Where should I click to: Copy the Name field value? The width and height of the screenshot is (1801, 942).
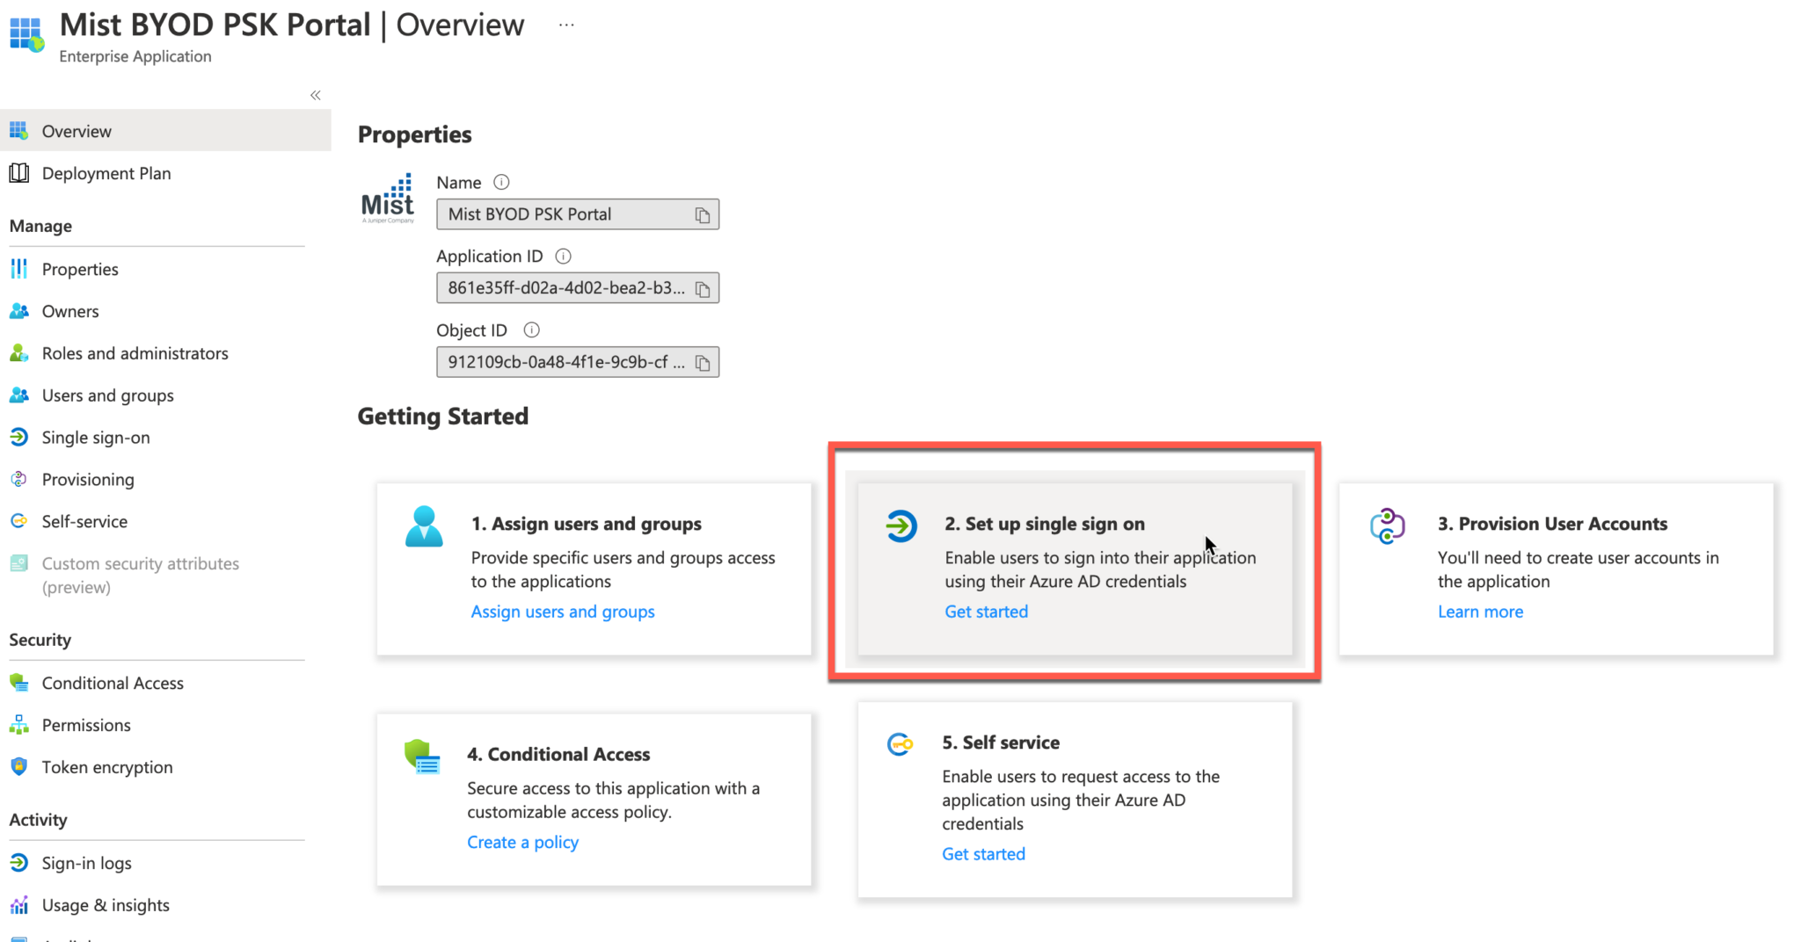(702, 215)
